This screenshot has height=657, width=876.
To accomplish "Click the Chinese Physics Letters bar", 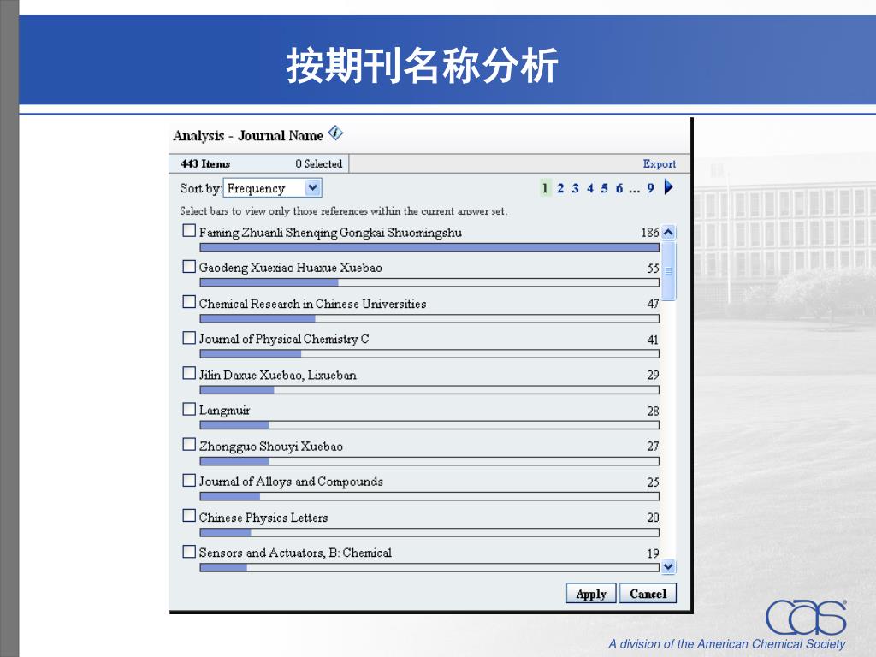I will click(429, 532).
